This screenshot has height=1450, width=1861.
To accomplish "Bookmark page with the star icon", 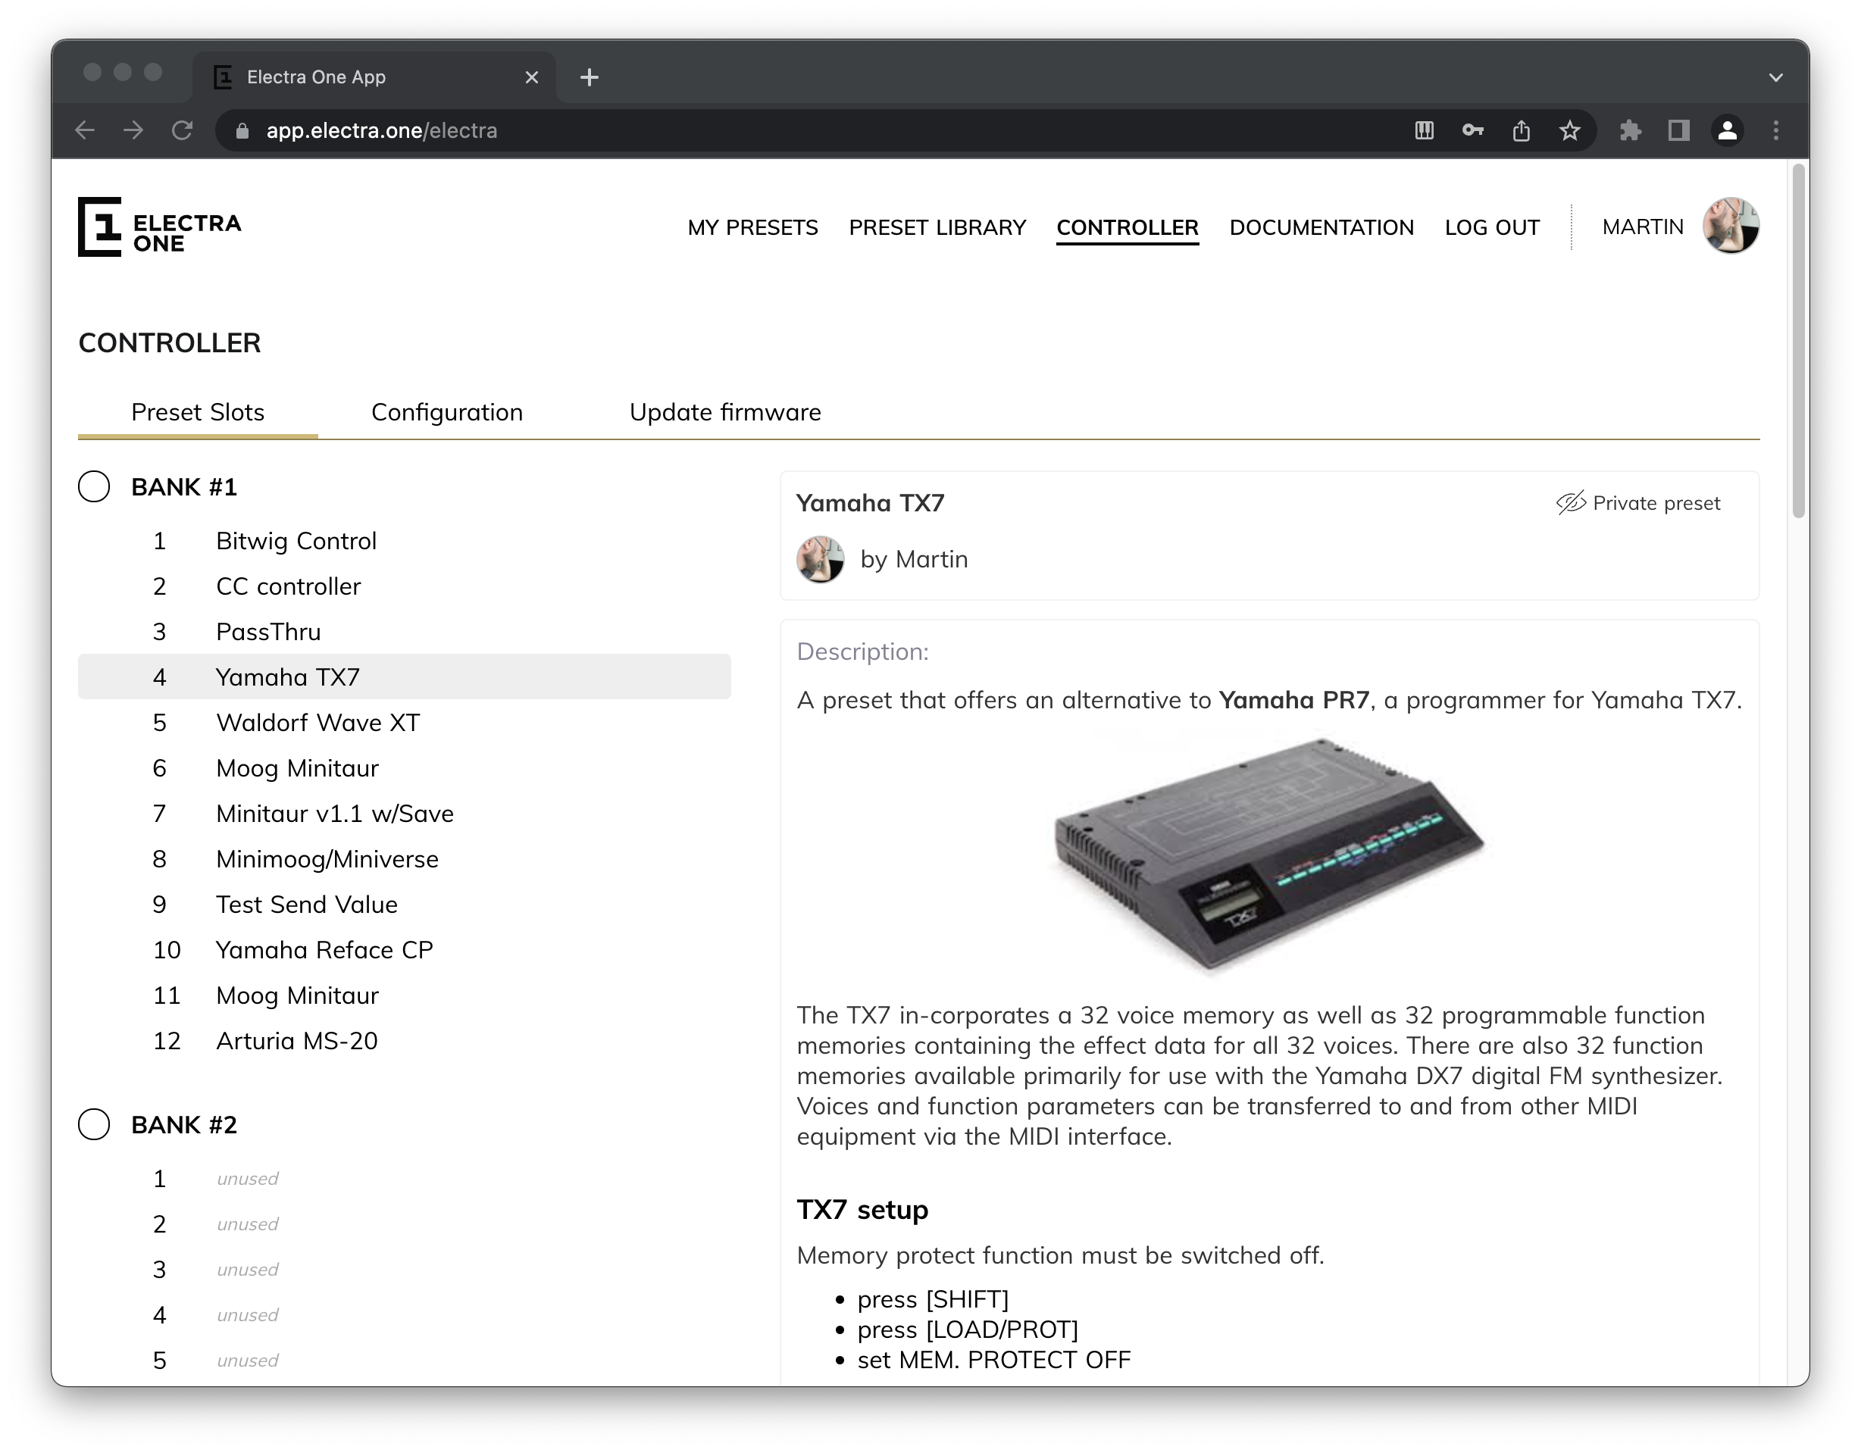I will click(1569, 130).
